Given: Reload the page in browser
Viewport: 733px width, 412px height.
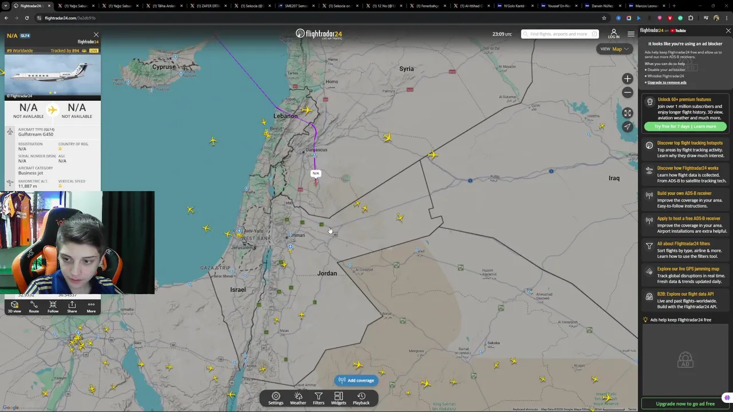Looking at the screenshot, I should 26,18.
